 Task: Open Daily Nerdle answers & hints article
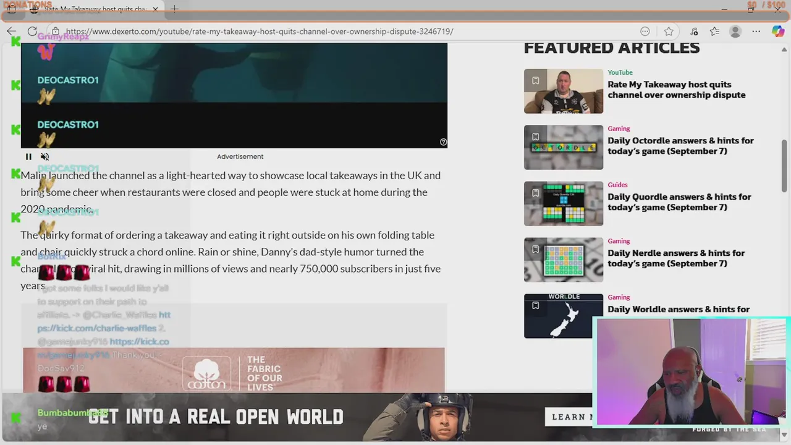[676, 258]
